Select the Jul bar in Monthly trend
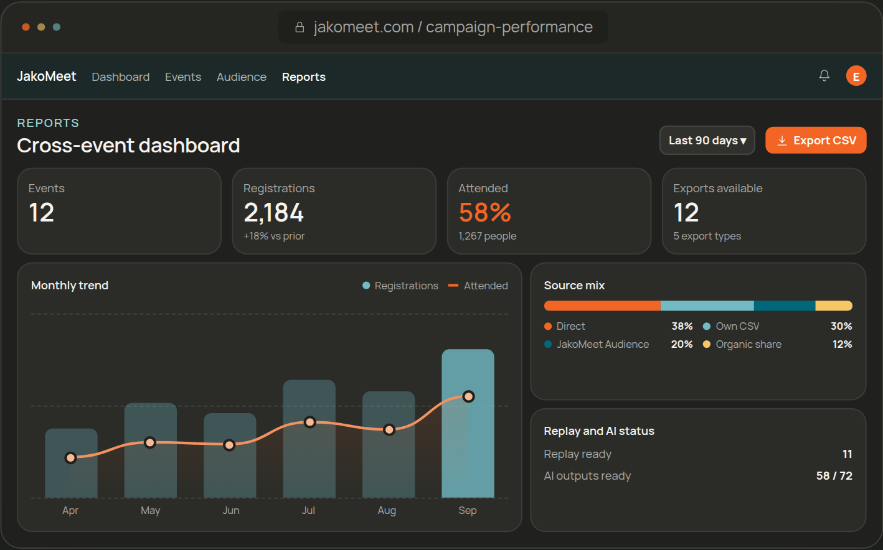 coord(309,439)
